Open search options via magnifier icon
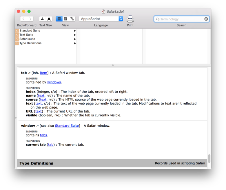226x190 pixels. 158,19
